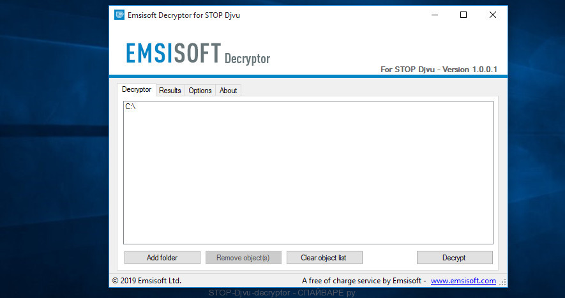Minimize the Emsisoft Decryptor window
The height and width of the screenshot is (298, 565).
point(435,15)
